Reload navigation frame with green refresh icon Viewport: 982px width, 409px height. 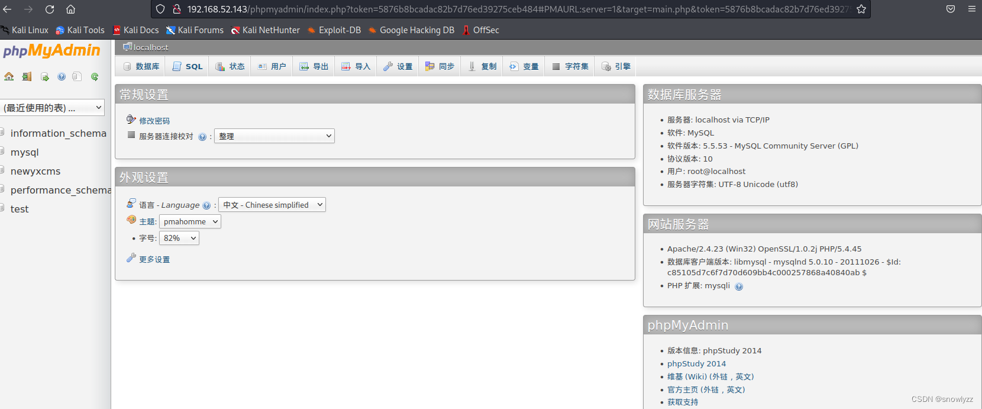(95, 76)
